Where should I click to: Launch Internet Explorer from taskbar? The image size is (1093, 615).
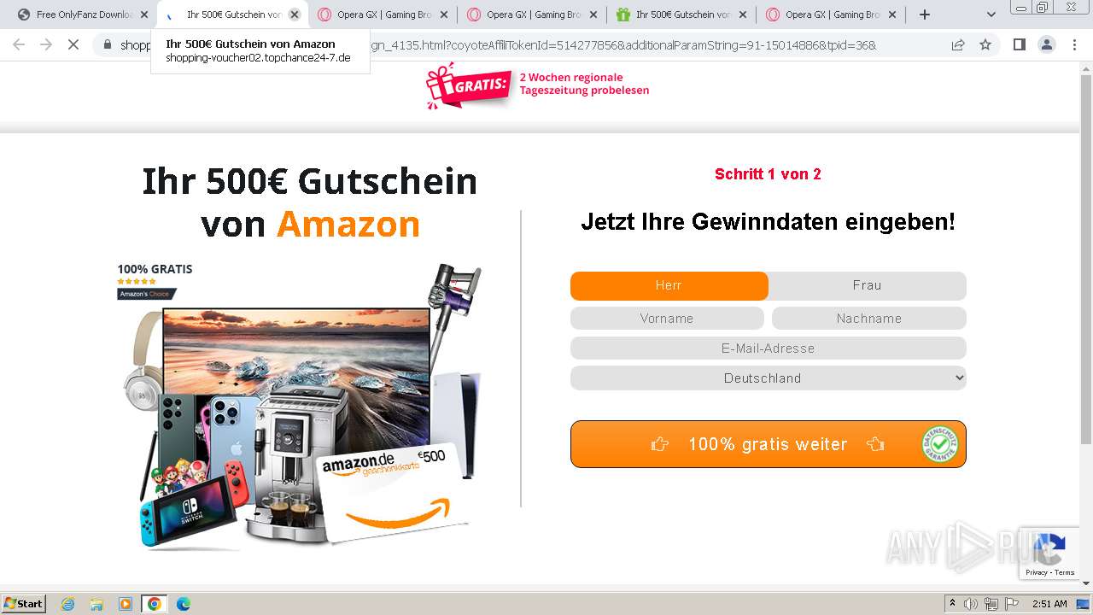[67, 604]
